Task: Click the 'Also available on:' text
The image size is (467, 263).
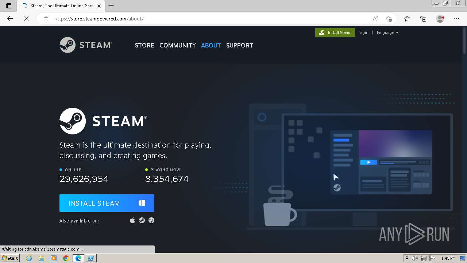Action: (79, 221)
